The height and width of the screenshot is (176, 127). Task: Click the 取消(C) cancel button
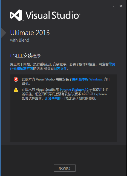pos(65,168)
